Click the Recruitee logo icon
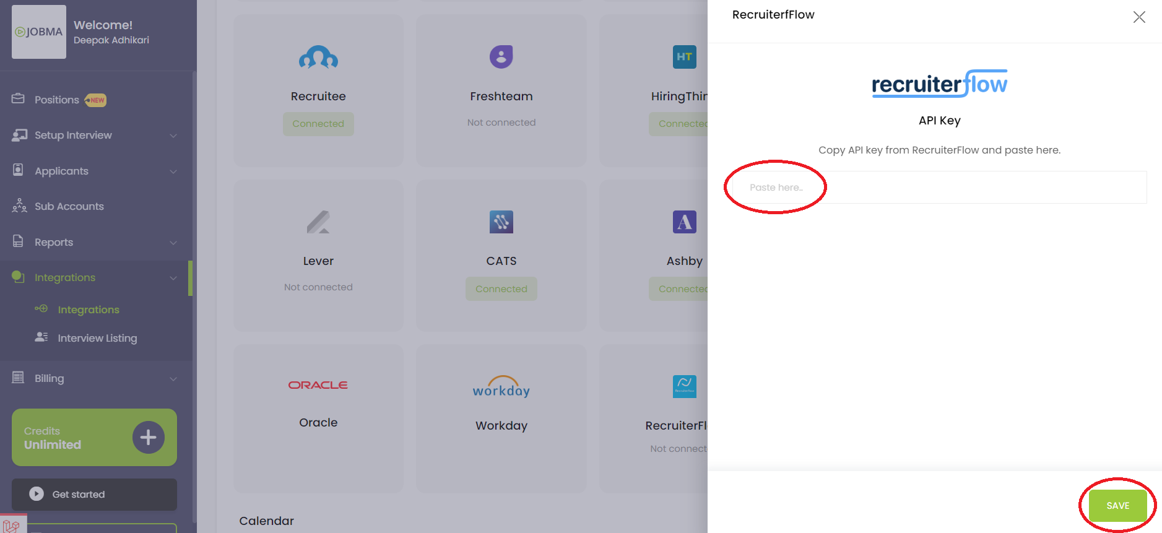The image size is (1162, 533). pos(318,58)
